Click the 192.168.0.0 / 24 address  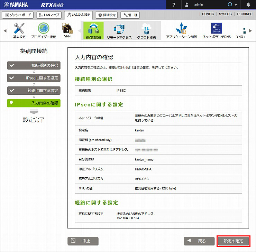128,218
